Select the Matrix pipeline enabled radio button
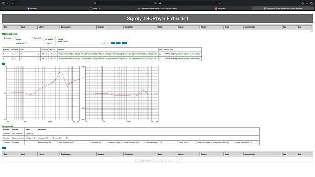315x177 pixels. click(x=5, y=38)
